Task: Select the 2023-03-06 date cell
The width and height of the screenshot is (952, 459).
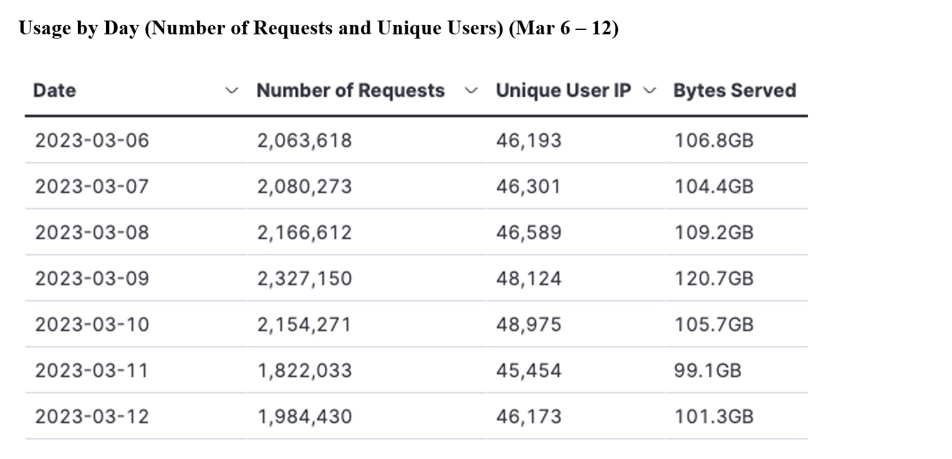Action: click(x=92, y=140)
